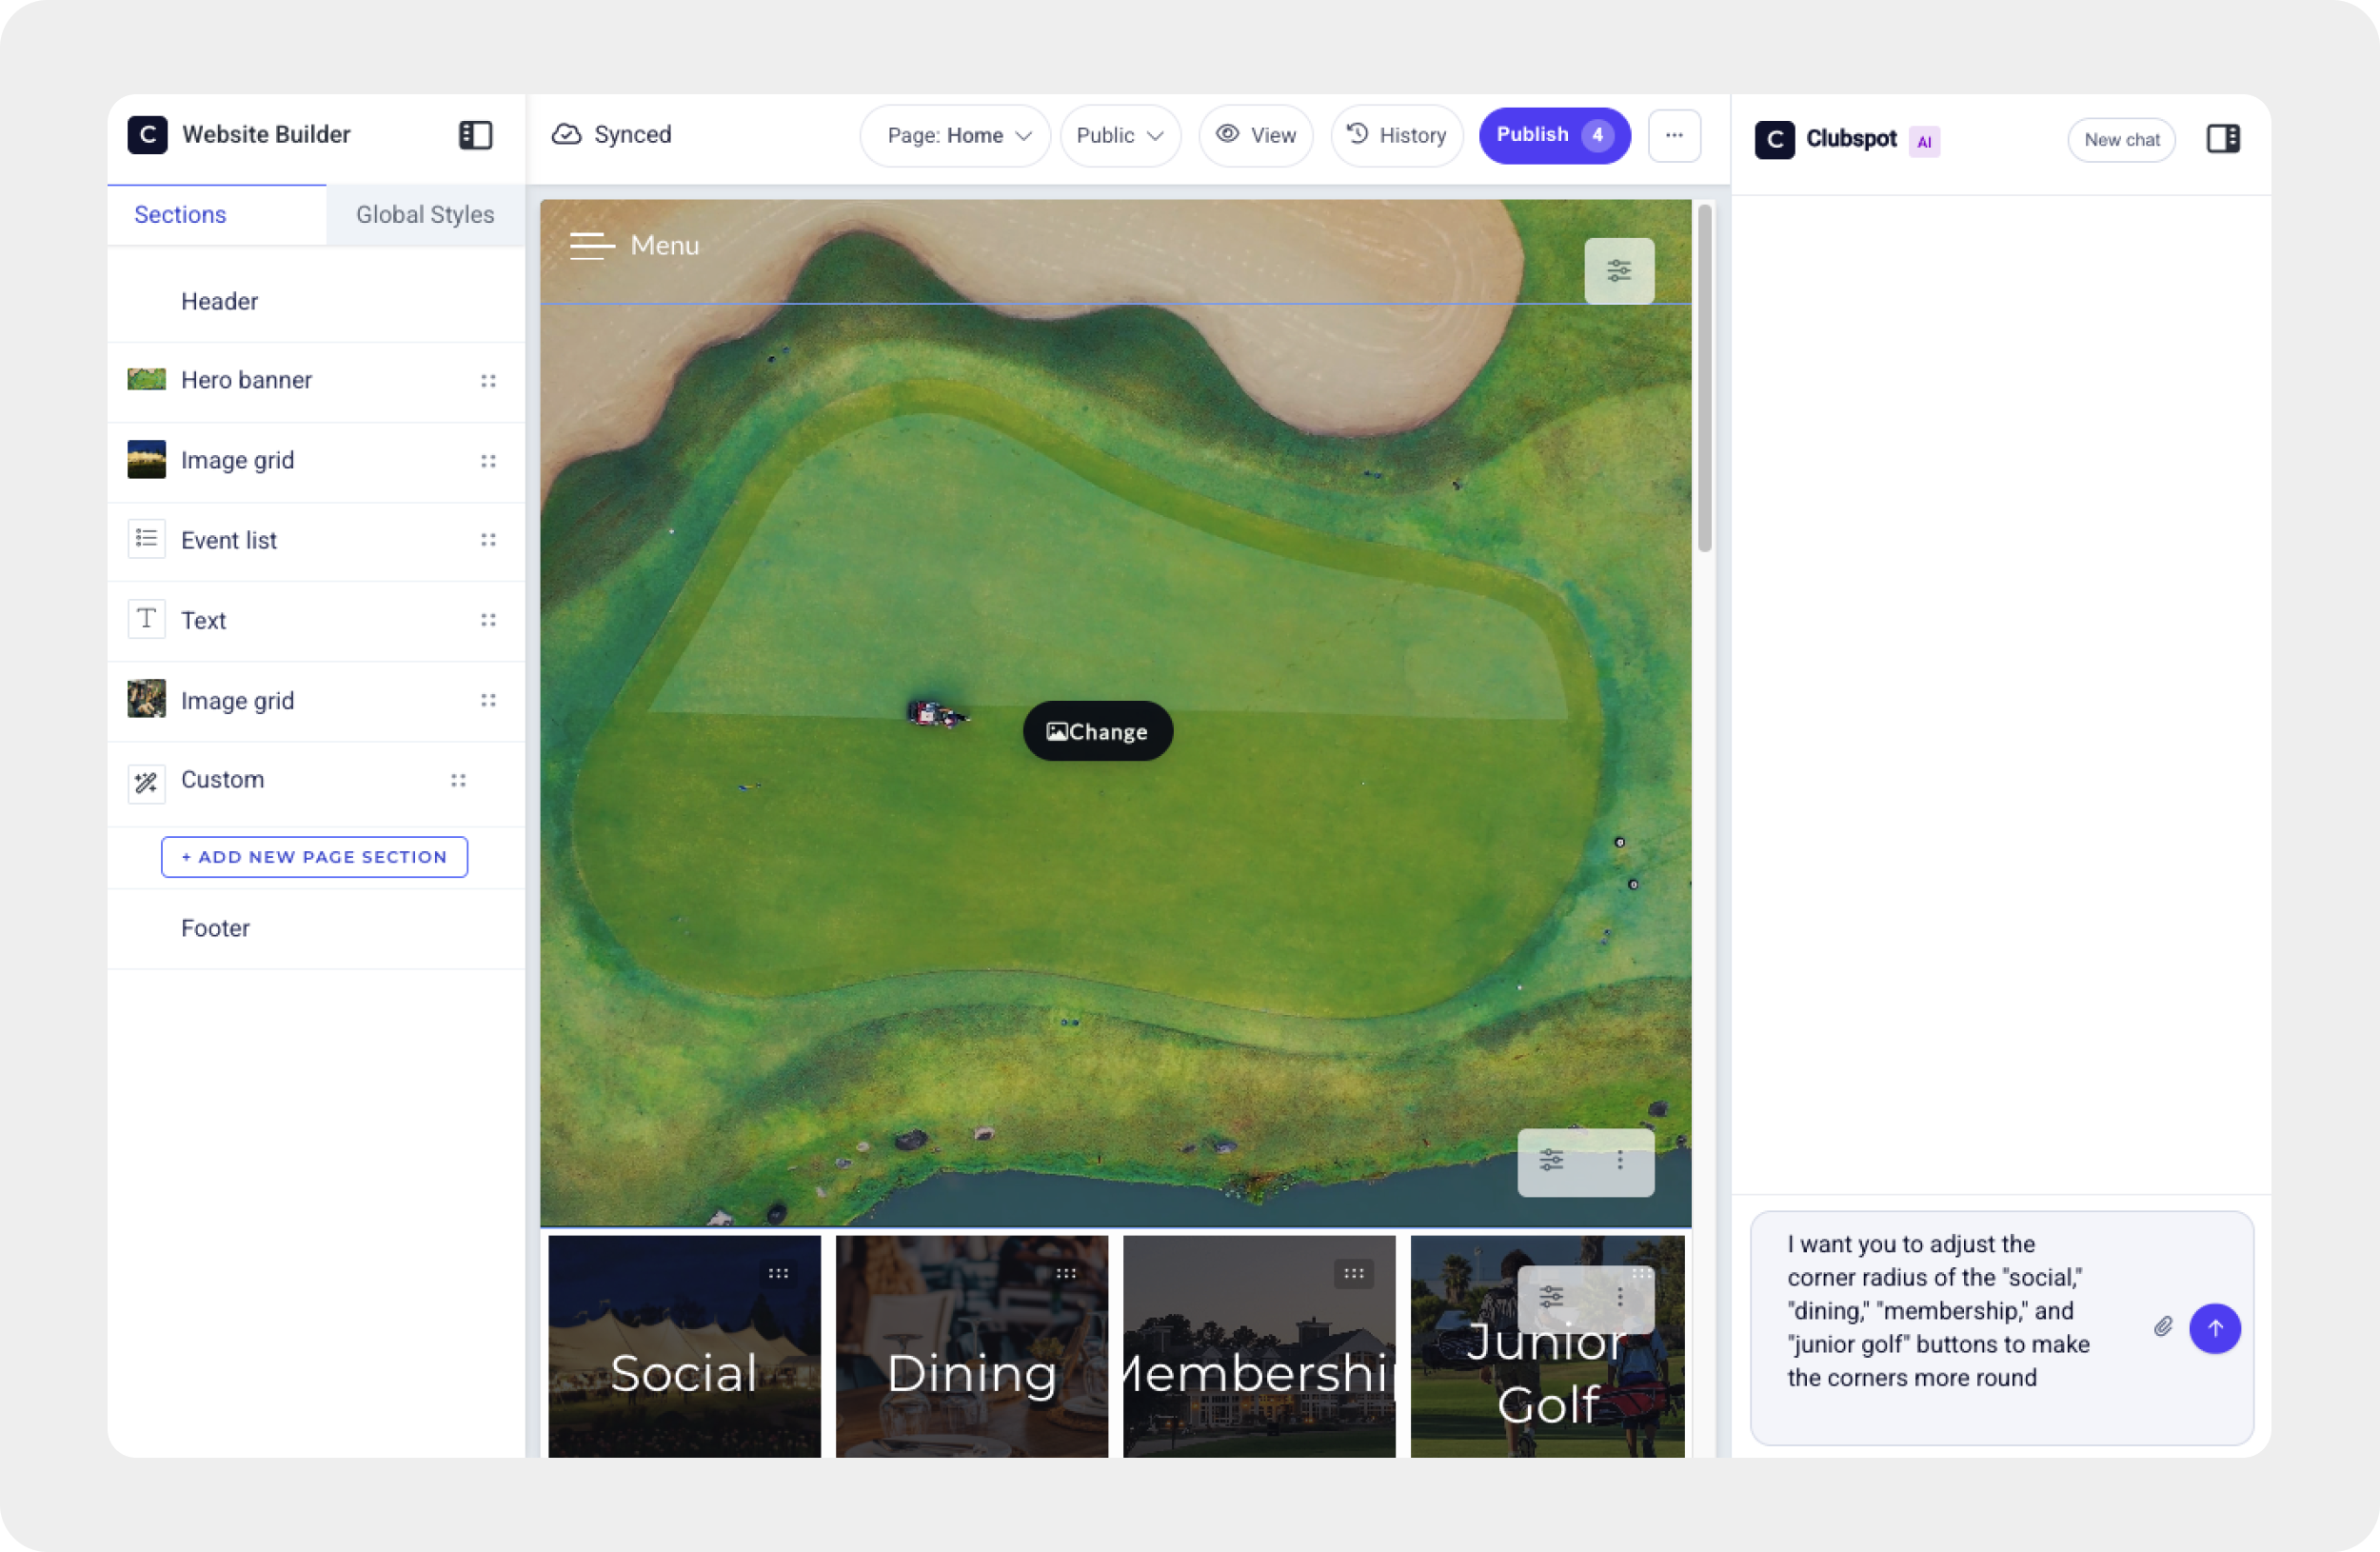Click drag handle on Social tile

tap(778, 1273)
